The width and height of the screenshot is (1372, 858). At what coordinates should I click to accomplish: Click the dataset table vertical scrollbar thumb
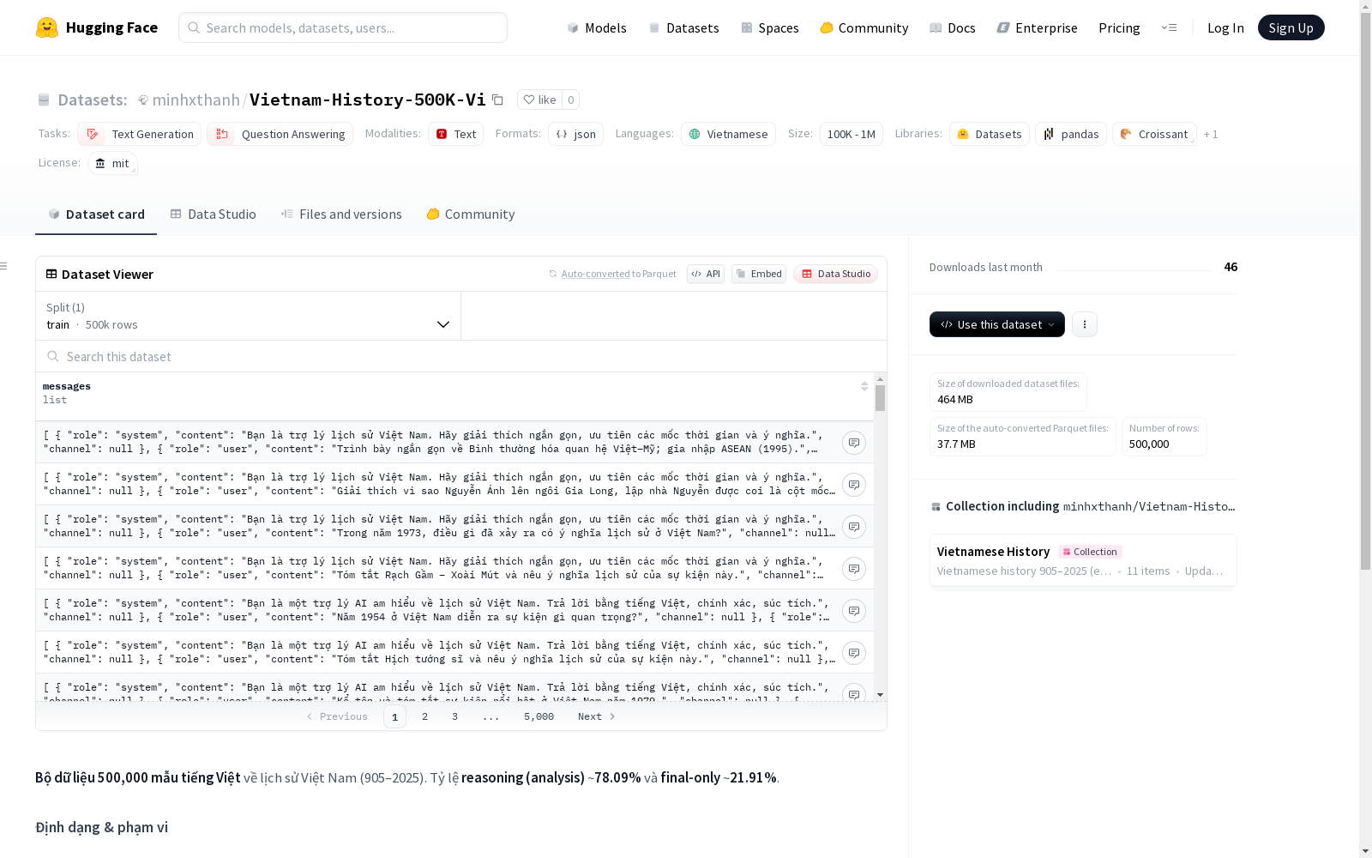coord(880,398)
